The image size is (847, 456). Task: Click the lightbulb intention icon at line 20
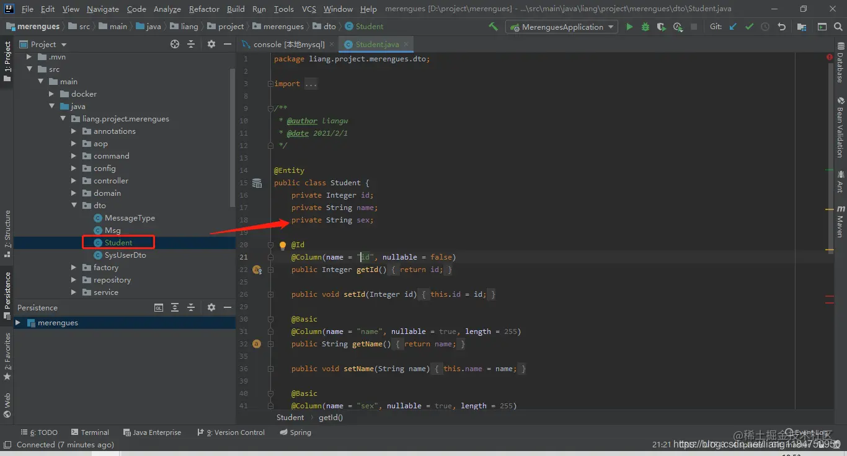[x=283, y=245]
